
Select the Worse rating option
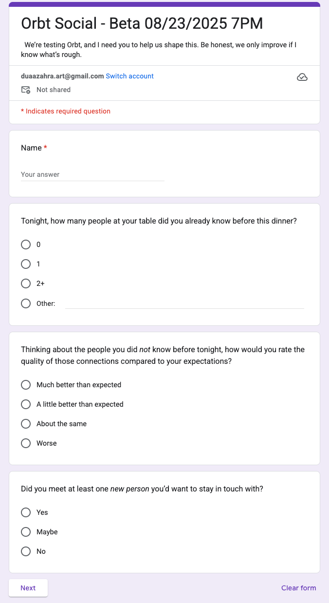26,443
